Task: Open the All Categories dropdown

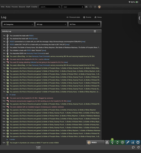Action: [18, 24]
